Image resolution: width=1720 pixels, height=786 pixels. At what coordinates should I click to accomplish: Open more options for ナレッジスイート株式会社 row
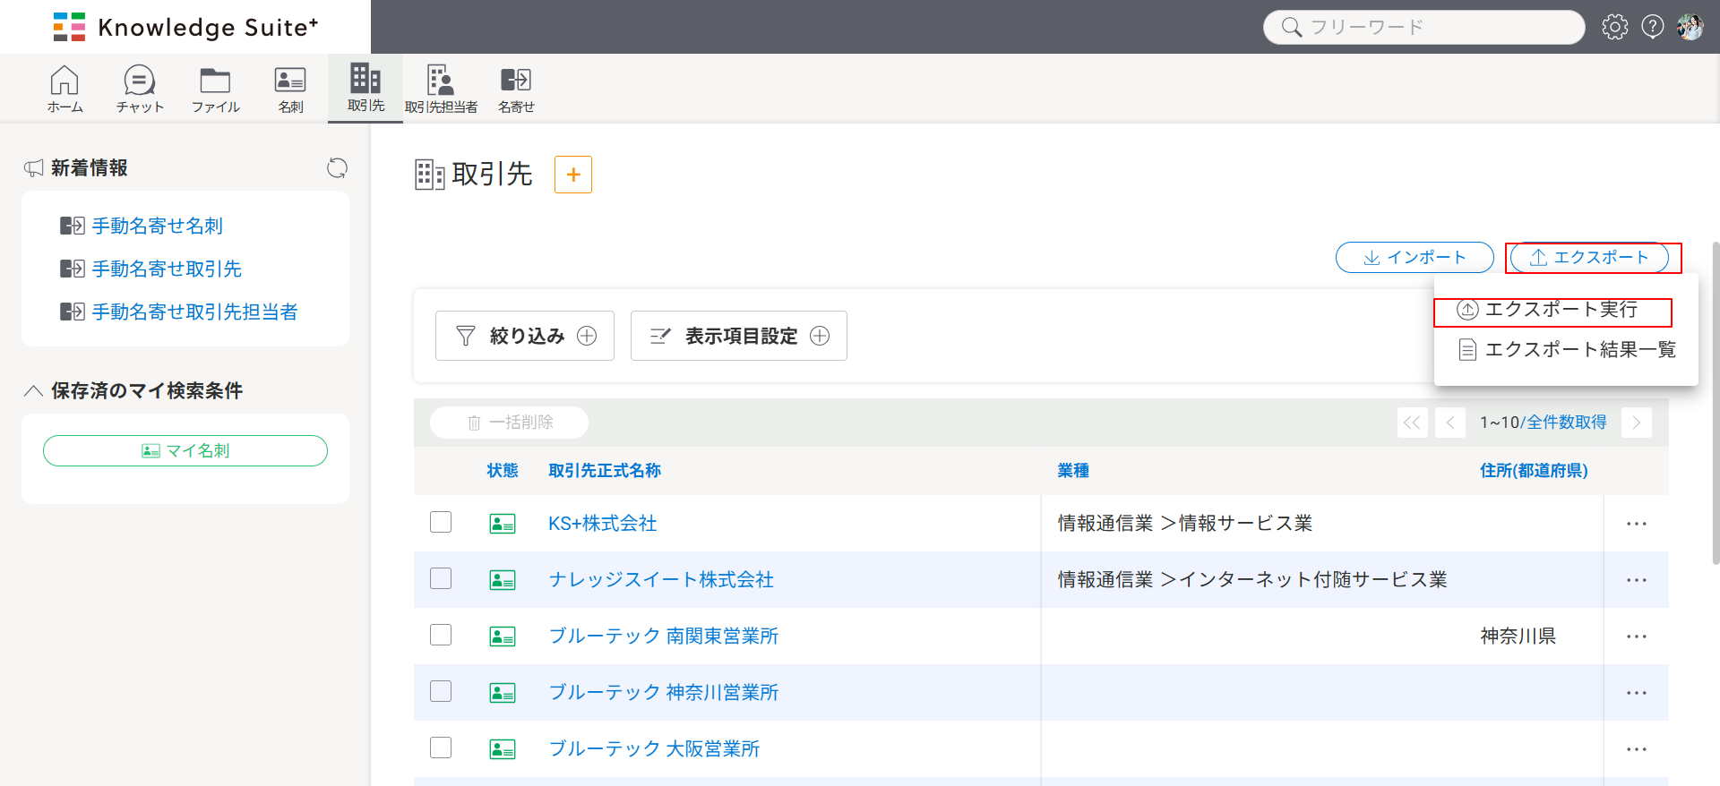pos(1637,580)
